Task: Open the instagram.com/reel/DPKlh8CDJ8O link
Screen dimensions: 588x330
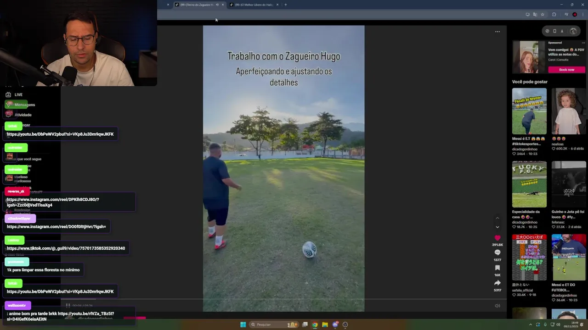Action: point(53,202)
